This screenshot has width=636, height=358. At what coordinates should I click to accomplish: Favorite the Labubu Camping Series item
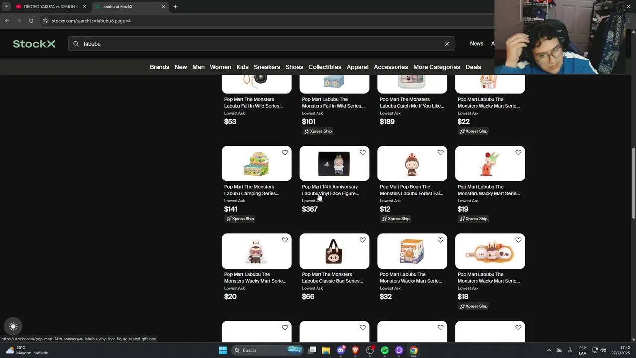click(285, 153)
